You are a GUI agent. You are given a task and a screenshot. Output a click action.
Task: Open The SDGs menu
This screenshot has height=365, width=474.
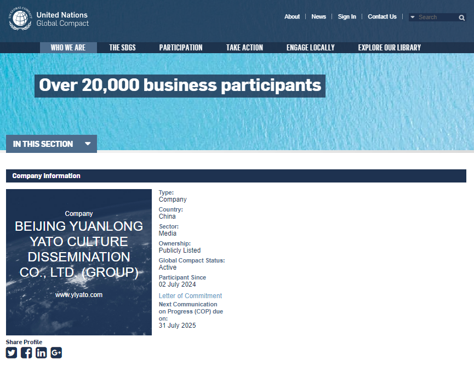tap(122, 48)
